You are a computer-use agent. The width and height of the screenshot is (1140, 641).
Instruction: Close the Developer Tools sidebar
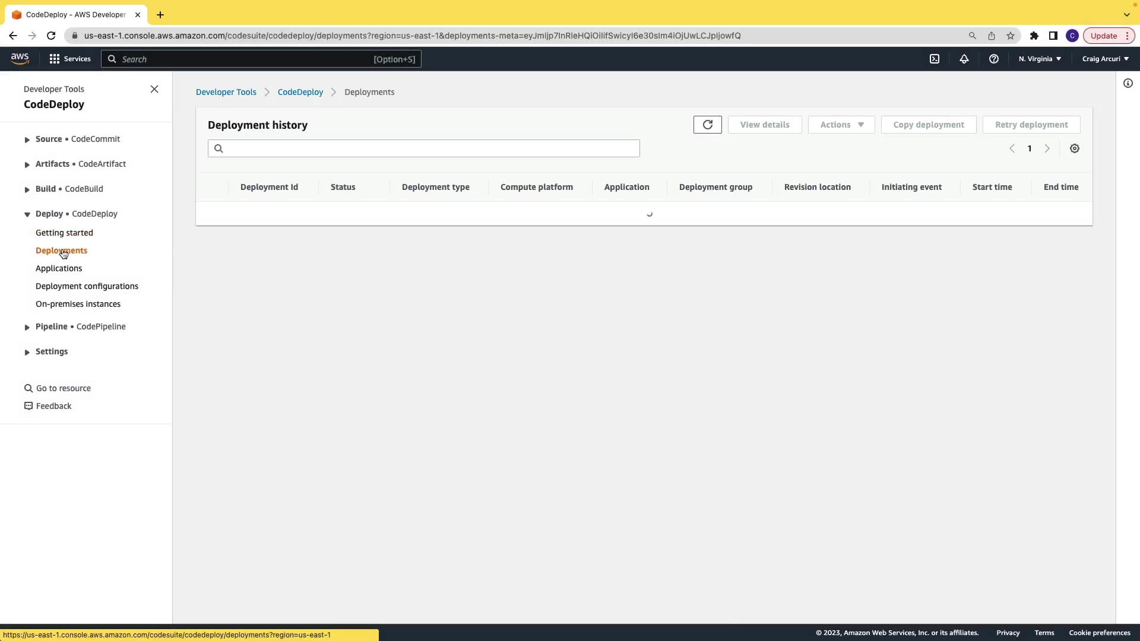pos(154,89)
